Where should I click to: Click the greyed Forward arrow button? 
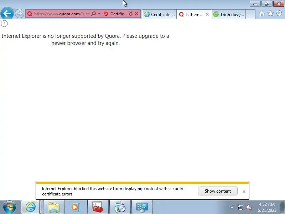(19, 14)
